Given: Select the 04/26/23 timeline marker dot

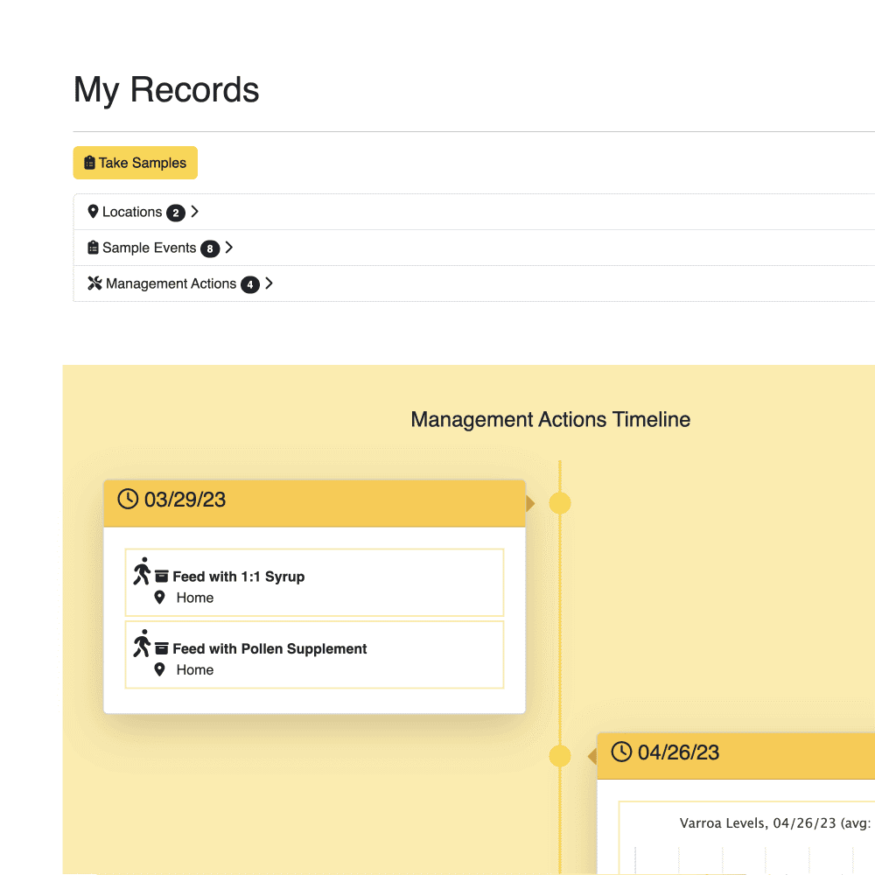Looking at the screenshot, I should [559, 756].
